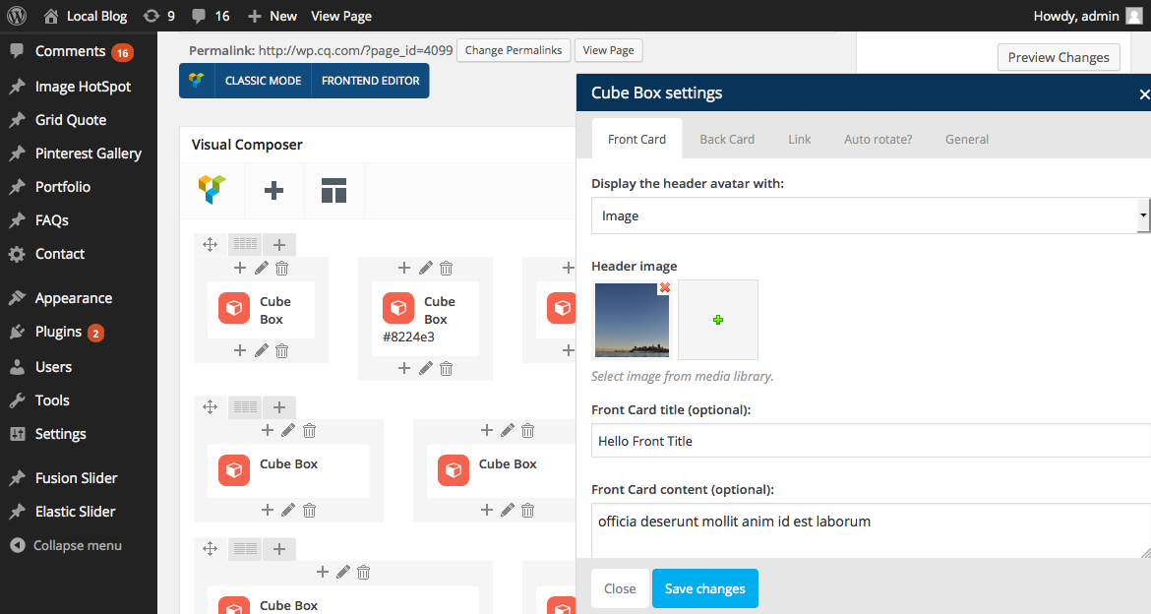The height and width of the screenshot is (614, 1151).
Task: Open the templates layout icon
Action: (334, 190)
